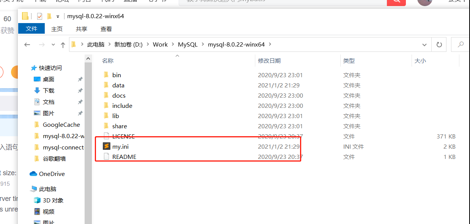Expand chevron after 此电脑 in breadcrumb
Screen dimensions: 470x224
coord(109,45)
